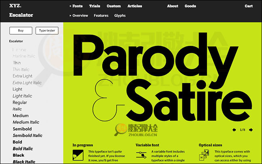This screenshot has width=262, height=164.
Task: Select the Extra Light Italic style
Action: coord(27,83)
